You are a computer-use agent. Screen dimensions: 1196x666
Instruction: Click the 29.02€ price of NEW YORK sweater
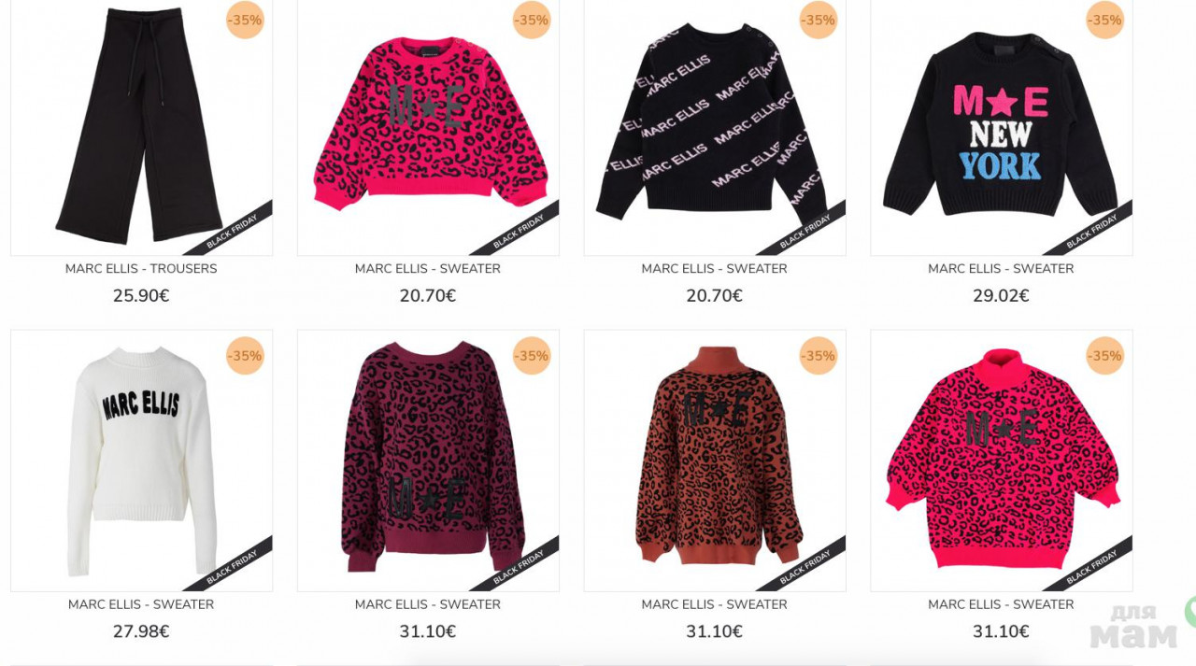point(1001,296)
